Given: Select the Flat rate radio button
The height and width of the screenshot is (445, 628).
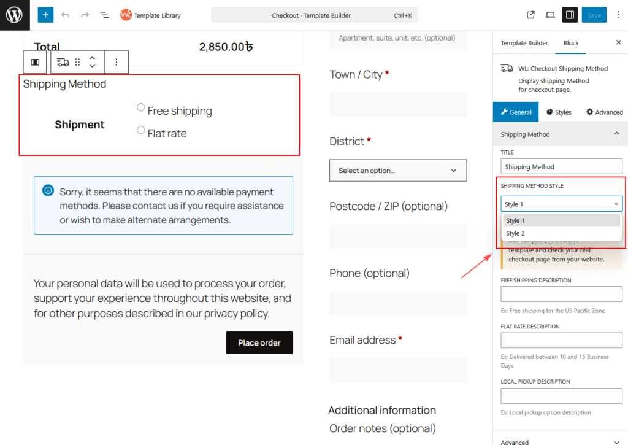Looking at the screenshot, I should tap(141, 130).
